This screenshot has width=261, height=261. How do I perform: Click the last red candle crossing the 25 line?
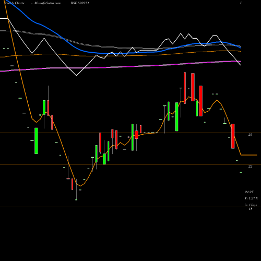pos(233,136)
